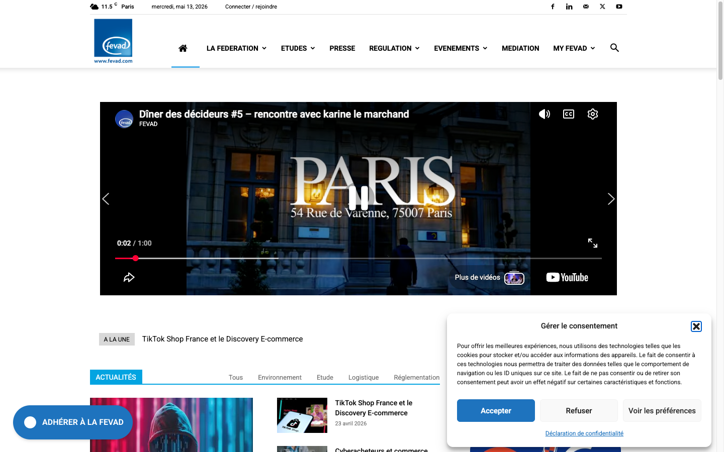The width and height of the screenshot is (724, 452).
Task: Click Refuser in consent dialog
Action: (x=579, y=411)
